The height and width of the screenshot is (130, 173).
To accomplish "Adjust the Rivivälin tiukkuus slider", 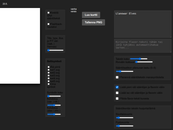I will tap(144, 62).
